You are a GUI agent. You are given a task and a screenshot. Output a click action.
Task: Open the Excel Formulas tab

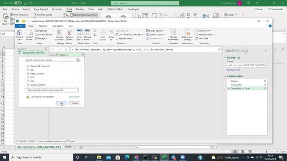point(57,9)
